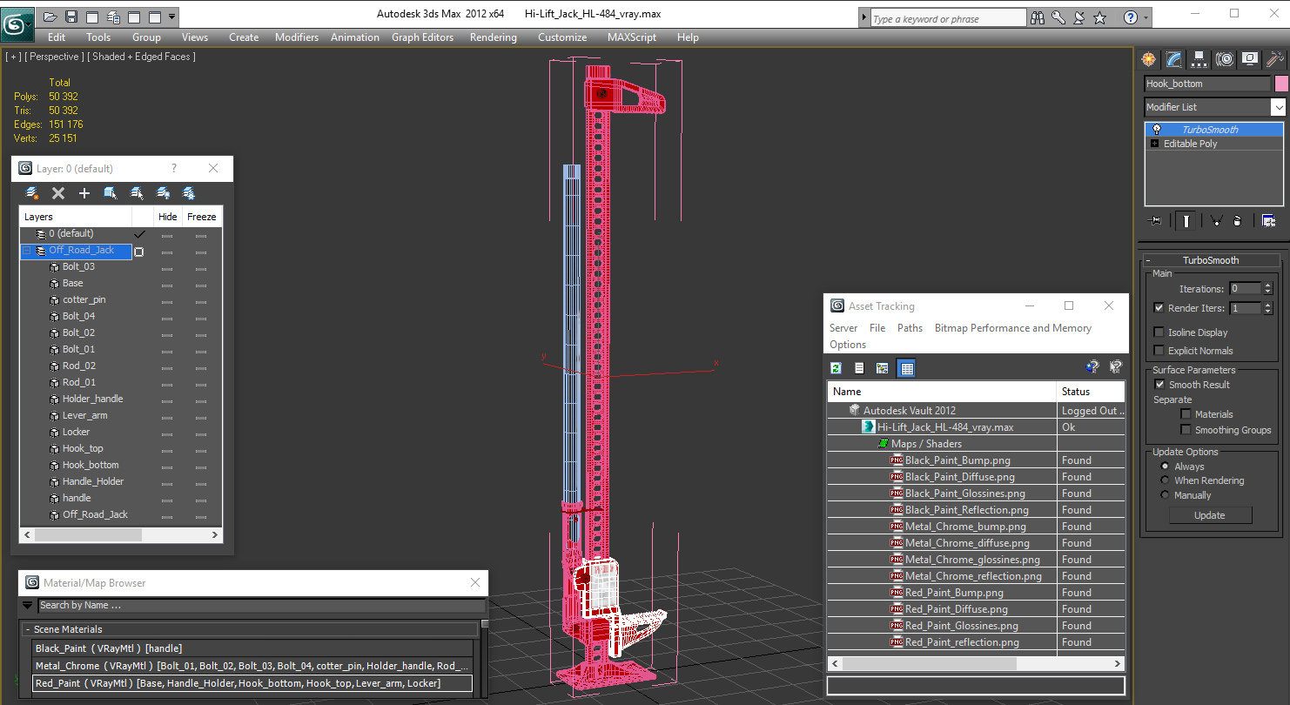
Task: Adjust the Iterations spinner arrows
Action: click(1267, 289)
